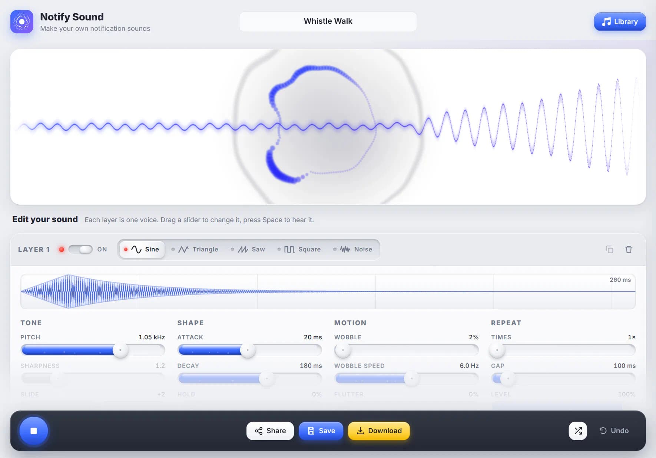This screenshot has width=656, height=458.
Task: Click the Pitch slider track
Action: point(93,350)
